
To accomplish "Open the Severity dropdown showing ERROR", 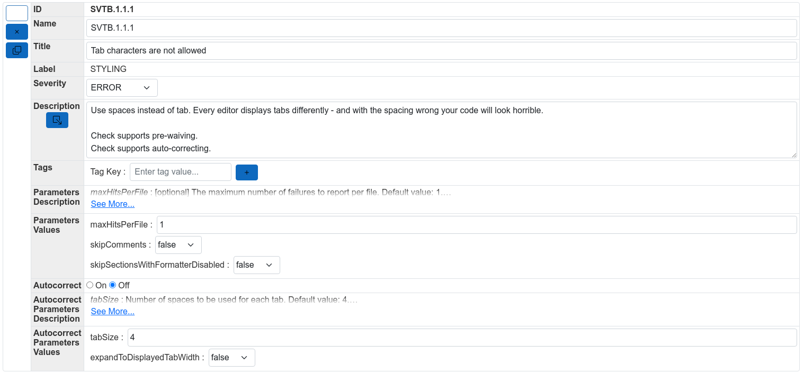I will tap(121, 87).
